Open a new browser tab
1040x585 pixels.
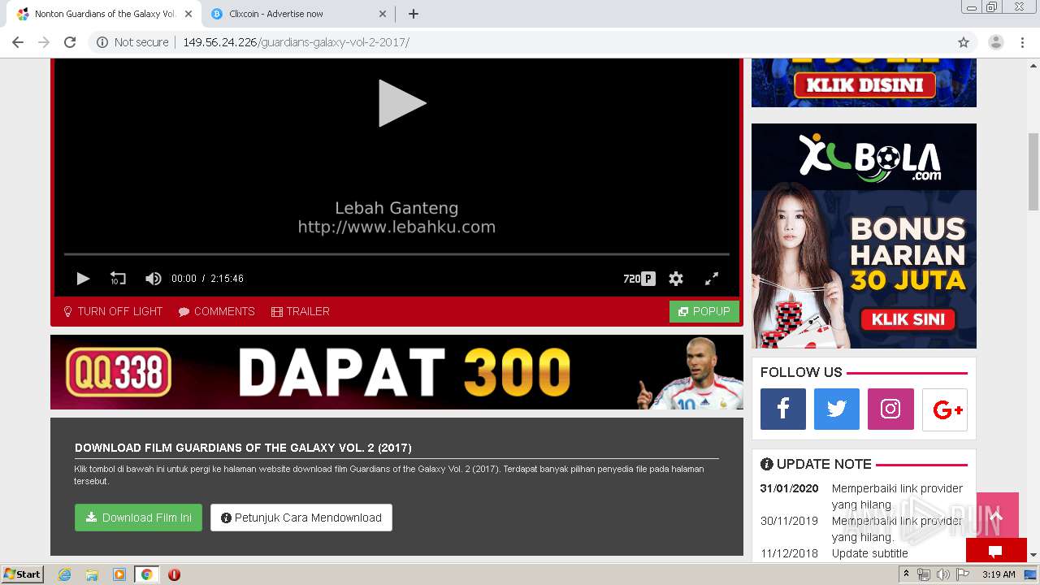point(414,14)
